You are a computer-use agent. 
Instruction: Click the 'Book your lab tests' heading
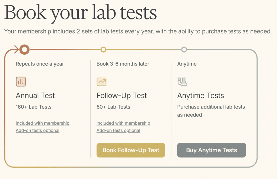(80, 12)
